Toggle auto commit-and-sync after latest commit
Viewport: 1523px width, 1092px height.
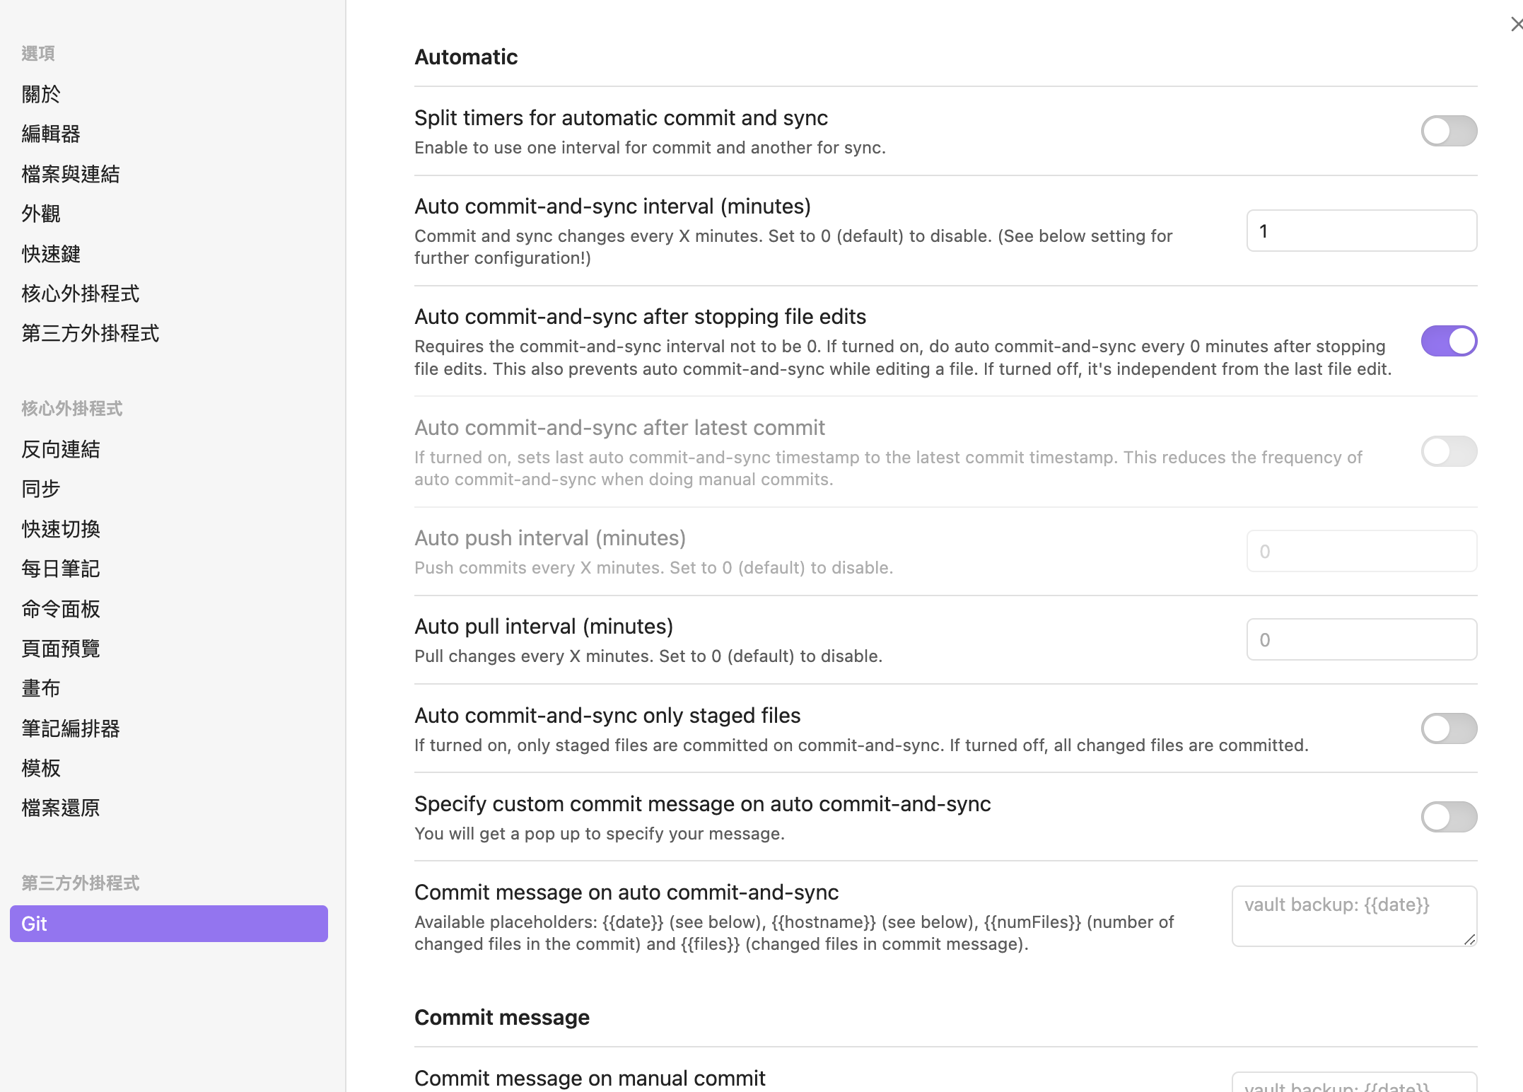click(1448, 451)
